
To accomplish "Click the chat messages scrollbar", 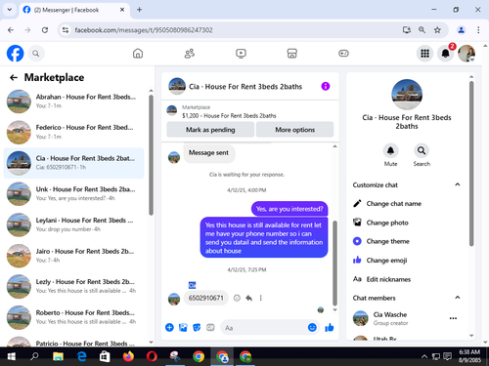I will click(334, 264).
